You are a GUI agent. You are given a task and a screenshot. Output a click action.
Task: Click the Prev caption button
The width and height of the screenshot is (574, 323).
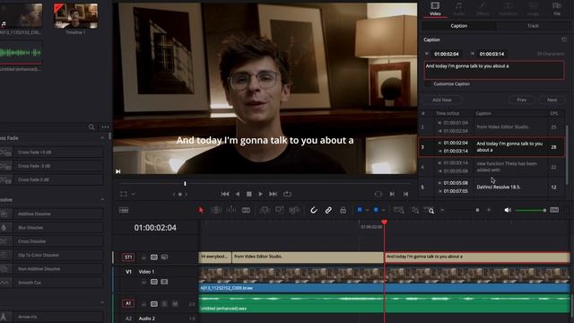pos(522,100)
